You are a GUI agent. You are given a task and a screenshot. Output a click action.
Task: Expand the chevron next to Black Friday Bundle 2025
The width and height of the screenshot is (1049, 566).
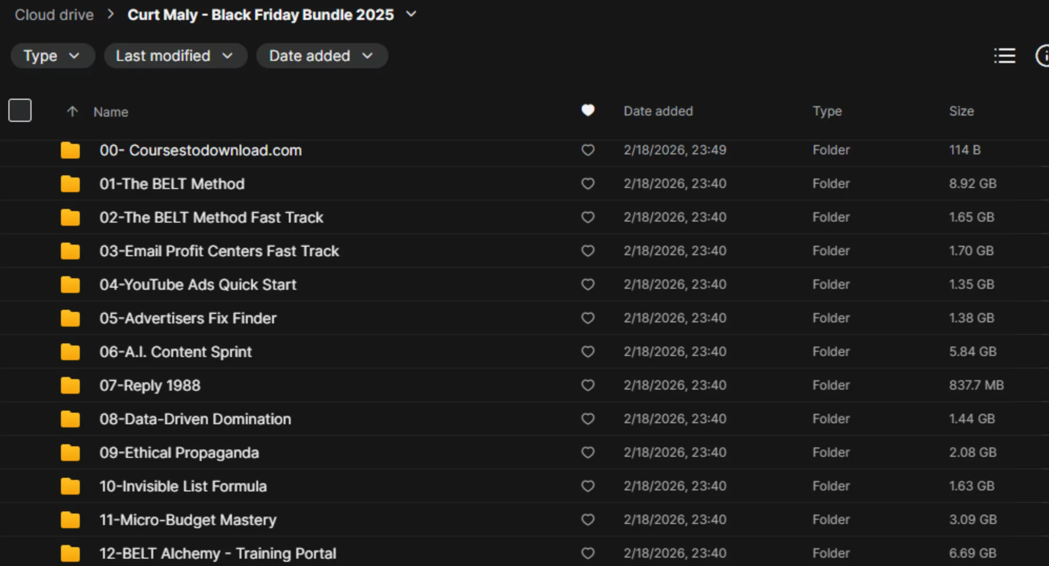[x=411, y=14]
